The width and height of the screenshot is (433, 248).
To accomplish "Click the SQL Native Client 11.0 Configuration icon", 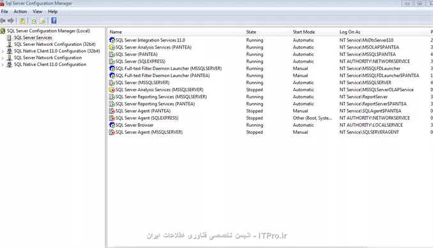I will click(9, 64).
